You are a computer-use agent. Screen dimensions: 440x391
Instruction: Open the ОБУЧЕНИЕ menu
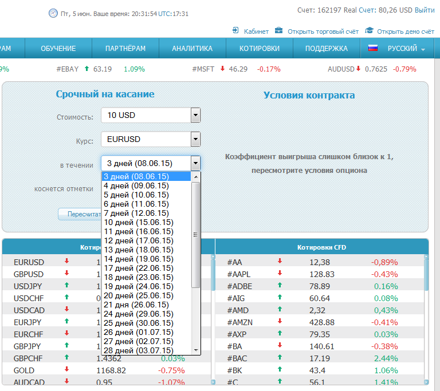(x=58, y=49)
